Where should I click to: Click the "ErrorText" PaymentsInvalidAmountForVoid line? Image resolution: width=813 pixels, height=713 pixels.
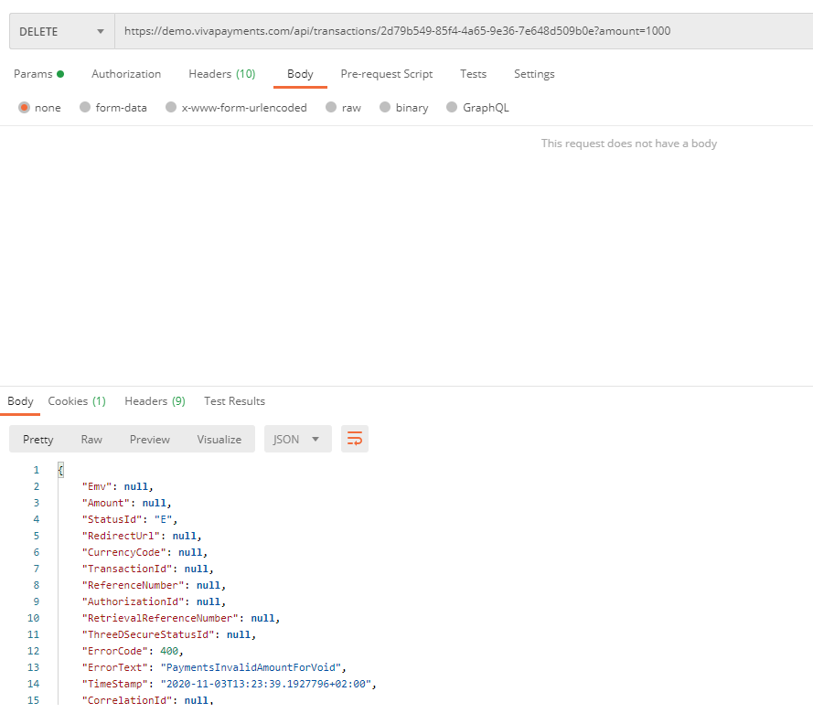(214, 667)
